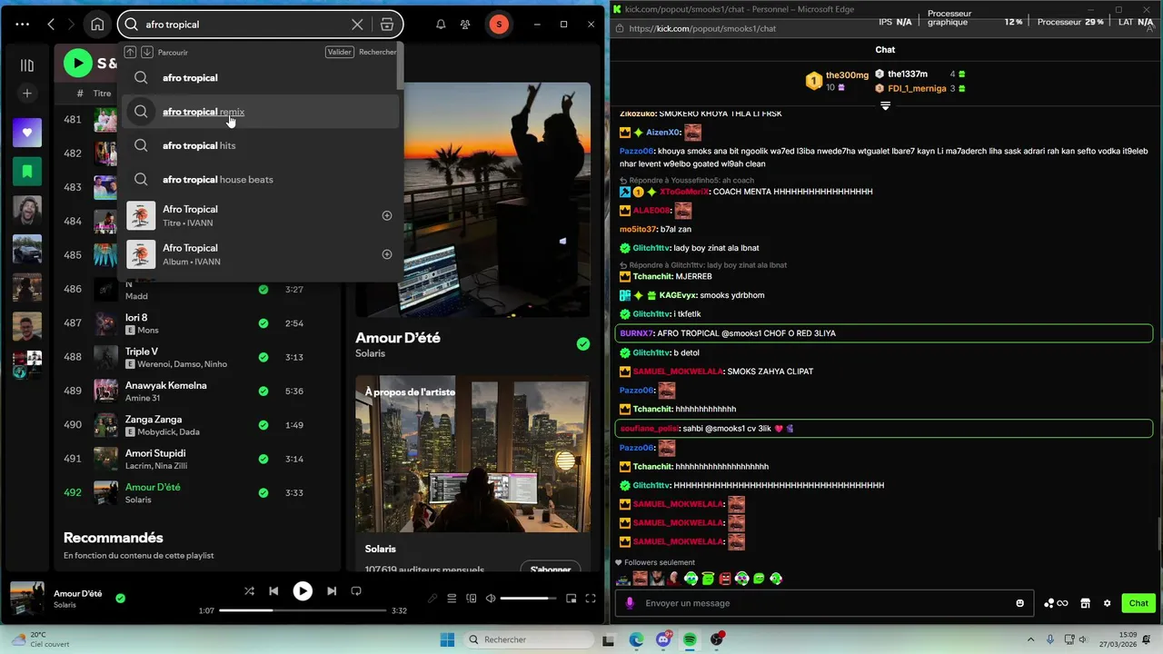Toggle saved check for Anawyak Kemelna
The width and height of the screenshot is (1163, 654).
pyautogui.click(x=263, y=391)
